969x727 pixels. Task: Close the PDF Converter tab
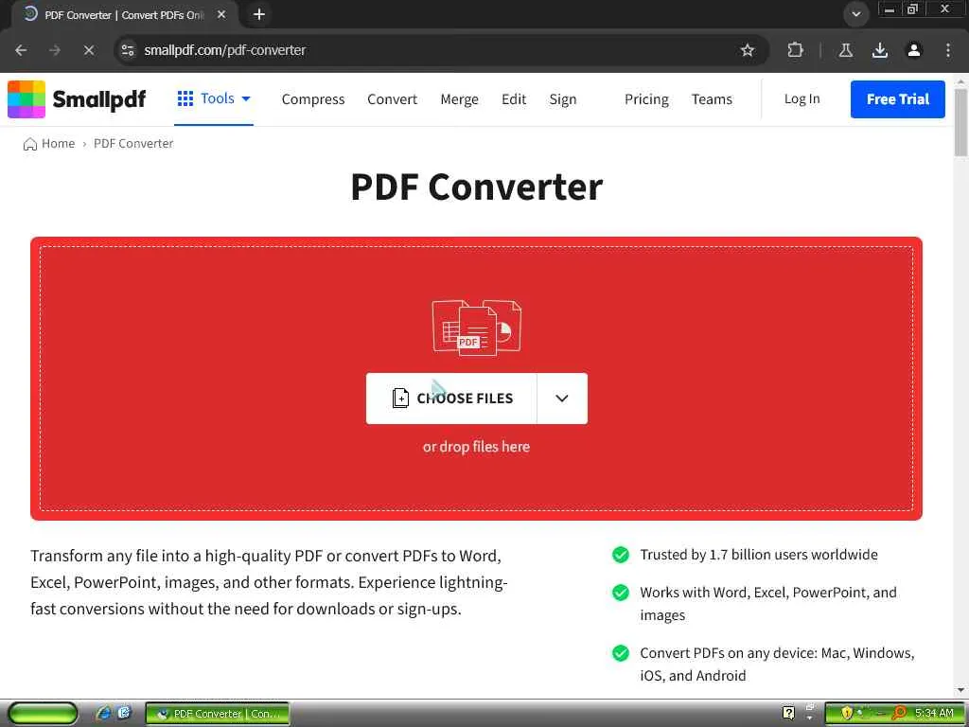click(221, 14)
